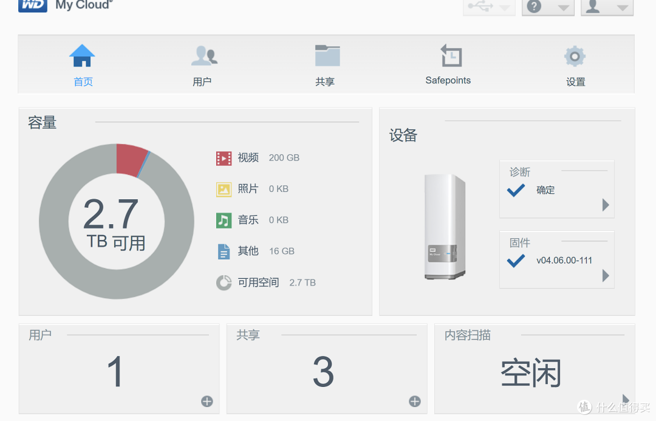The image size is (656, 421).
Task: Click the 空闲 content scan status
Action: click(x=531, y=372)
